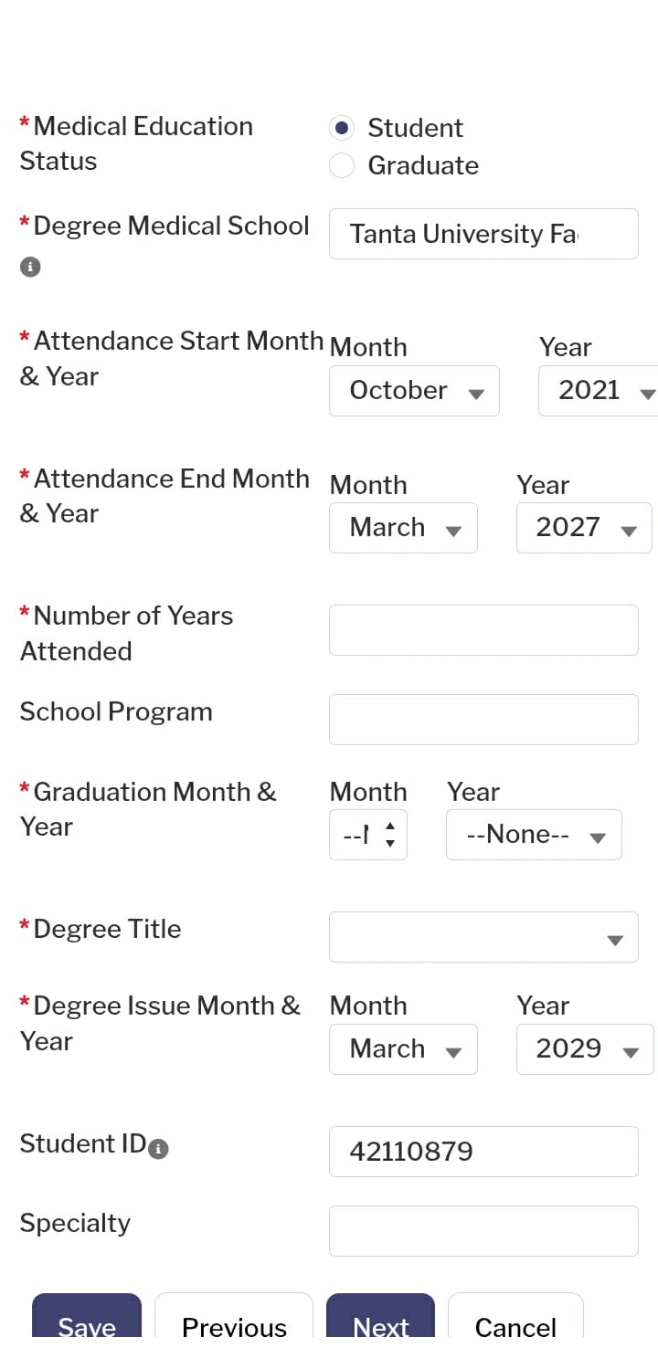This screenshot has width=658, height=1369.
Task: Click info icon below Degree Medical School
Action: click(x=30, y=268)
